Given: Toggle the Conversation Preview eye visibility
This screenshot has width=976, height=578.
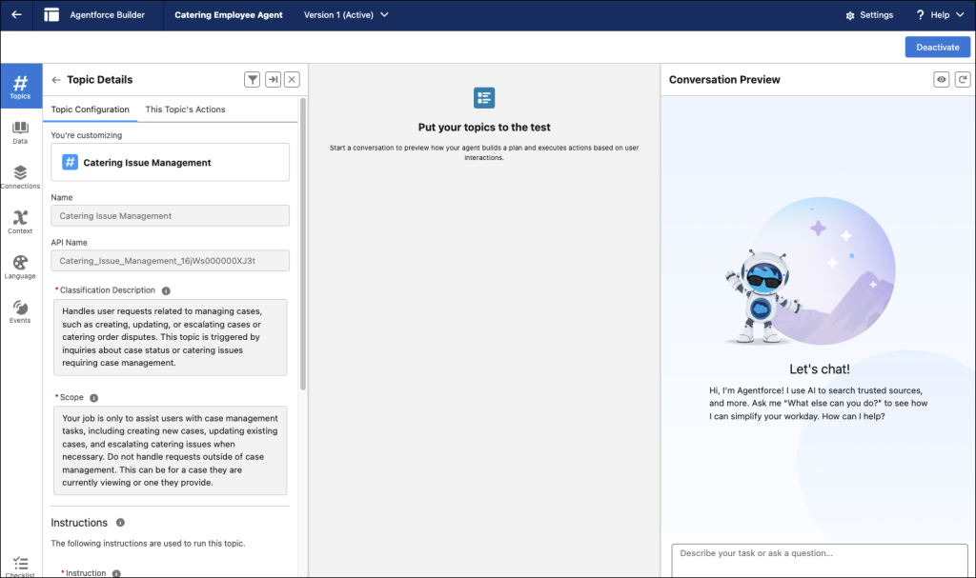Looking at the screenshot, I should 941,79.
